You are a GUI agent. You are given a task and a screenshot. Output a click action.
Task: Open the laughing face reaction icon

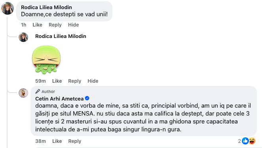252,141
